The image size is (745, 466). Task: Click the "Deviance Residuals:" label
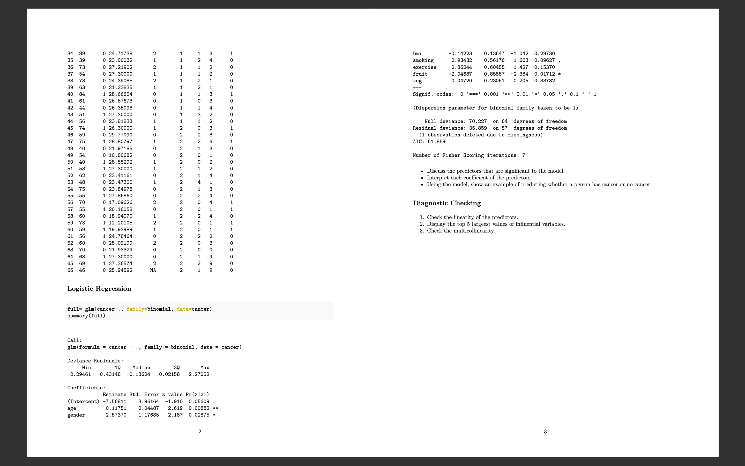(x=95, y=361)
